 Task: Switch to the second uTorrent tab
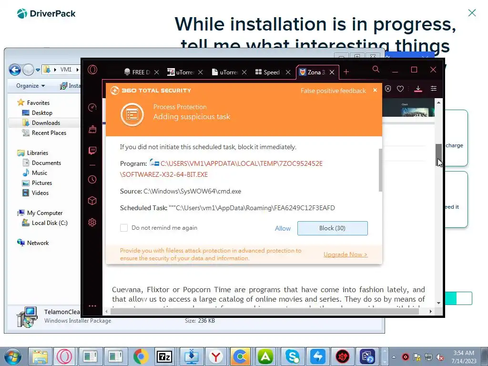tap(225, 72)
